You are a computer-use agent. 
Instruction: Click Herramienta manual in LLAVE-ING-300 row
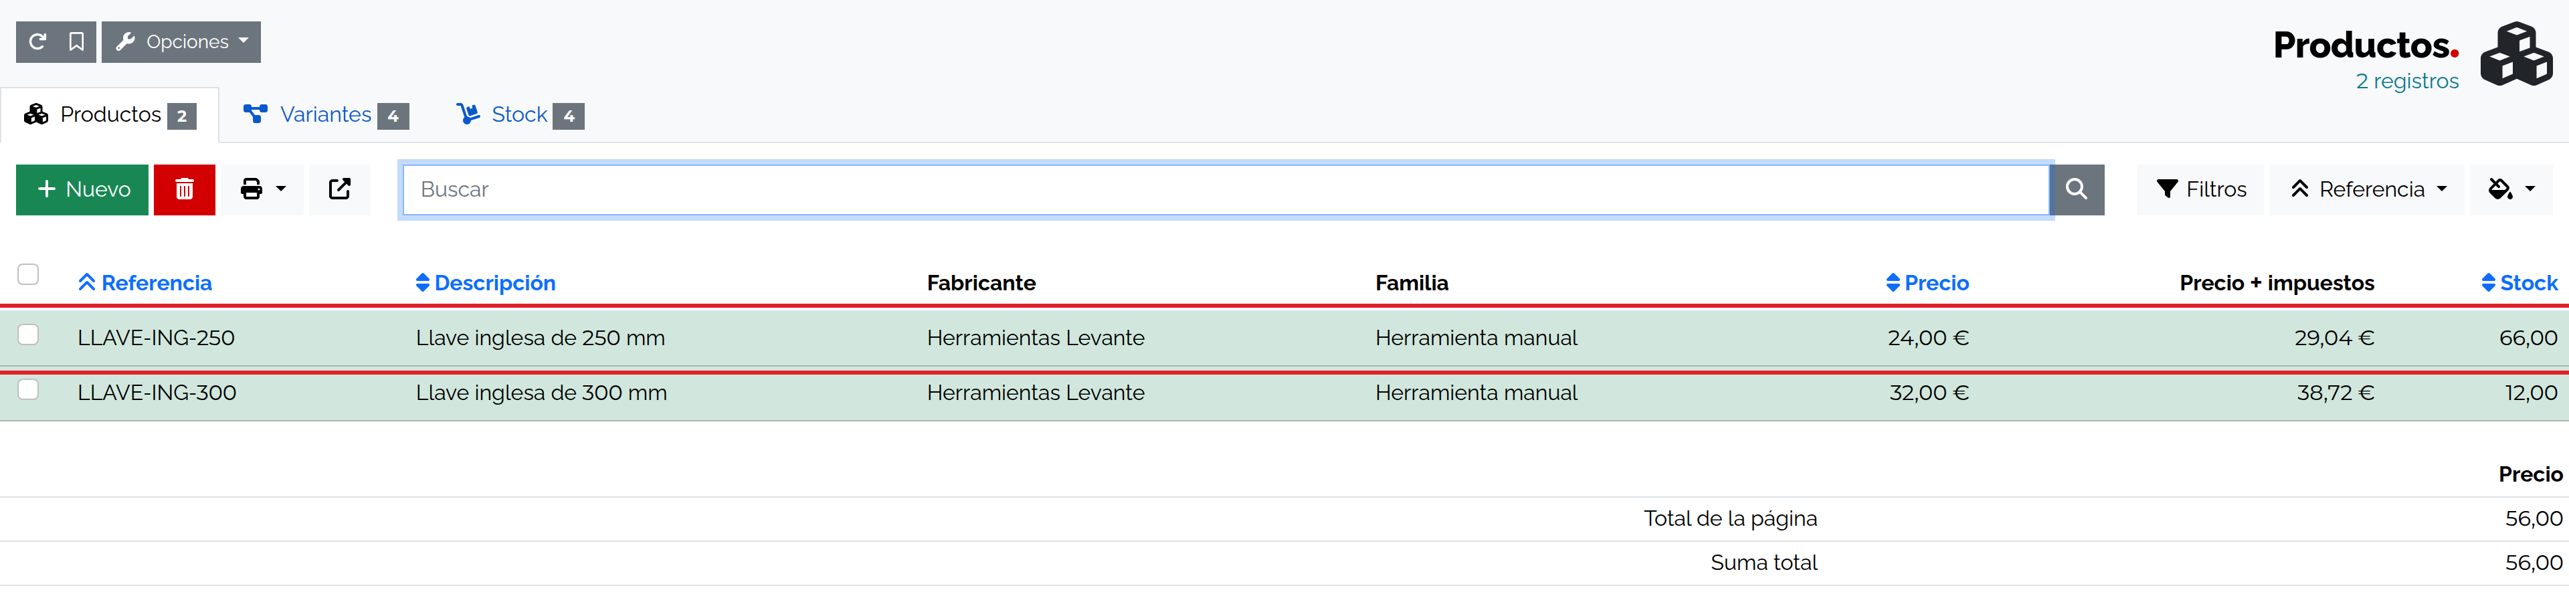1476,393
